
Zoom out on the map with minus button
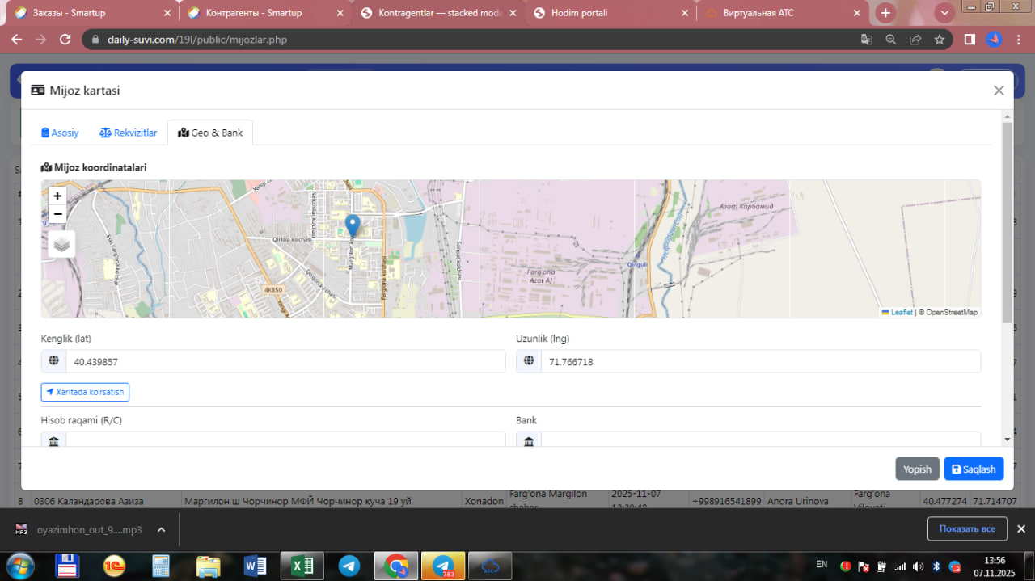click(57, 214)
